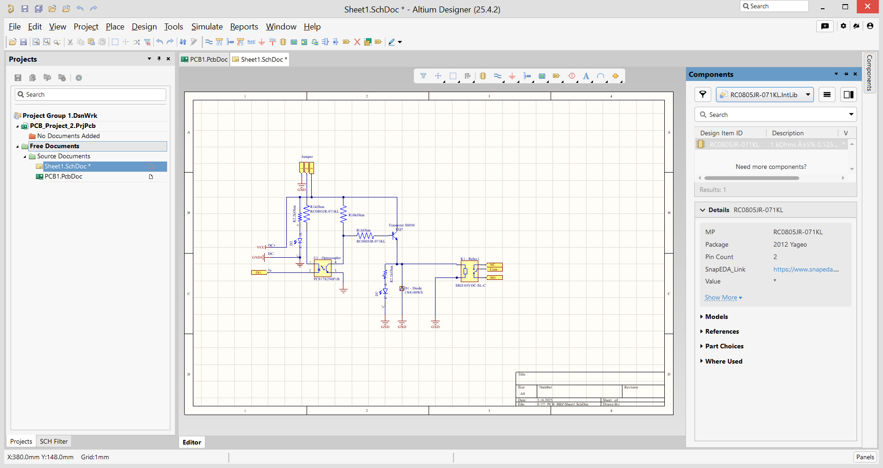
Task: Pick the arc drawing tool in the active bar
Action: [601, 76]
